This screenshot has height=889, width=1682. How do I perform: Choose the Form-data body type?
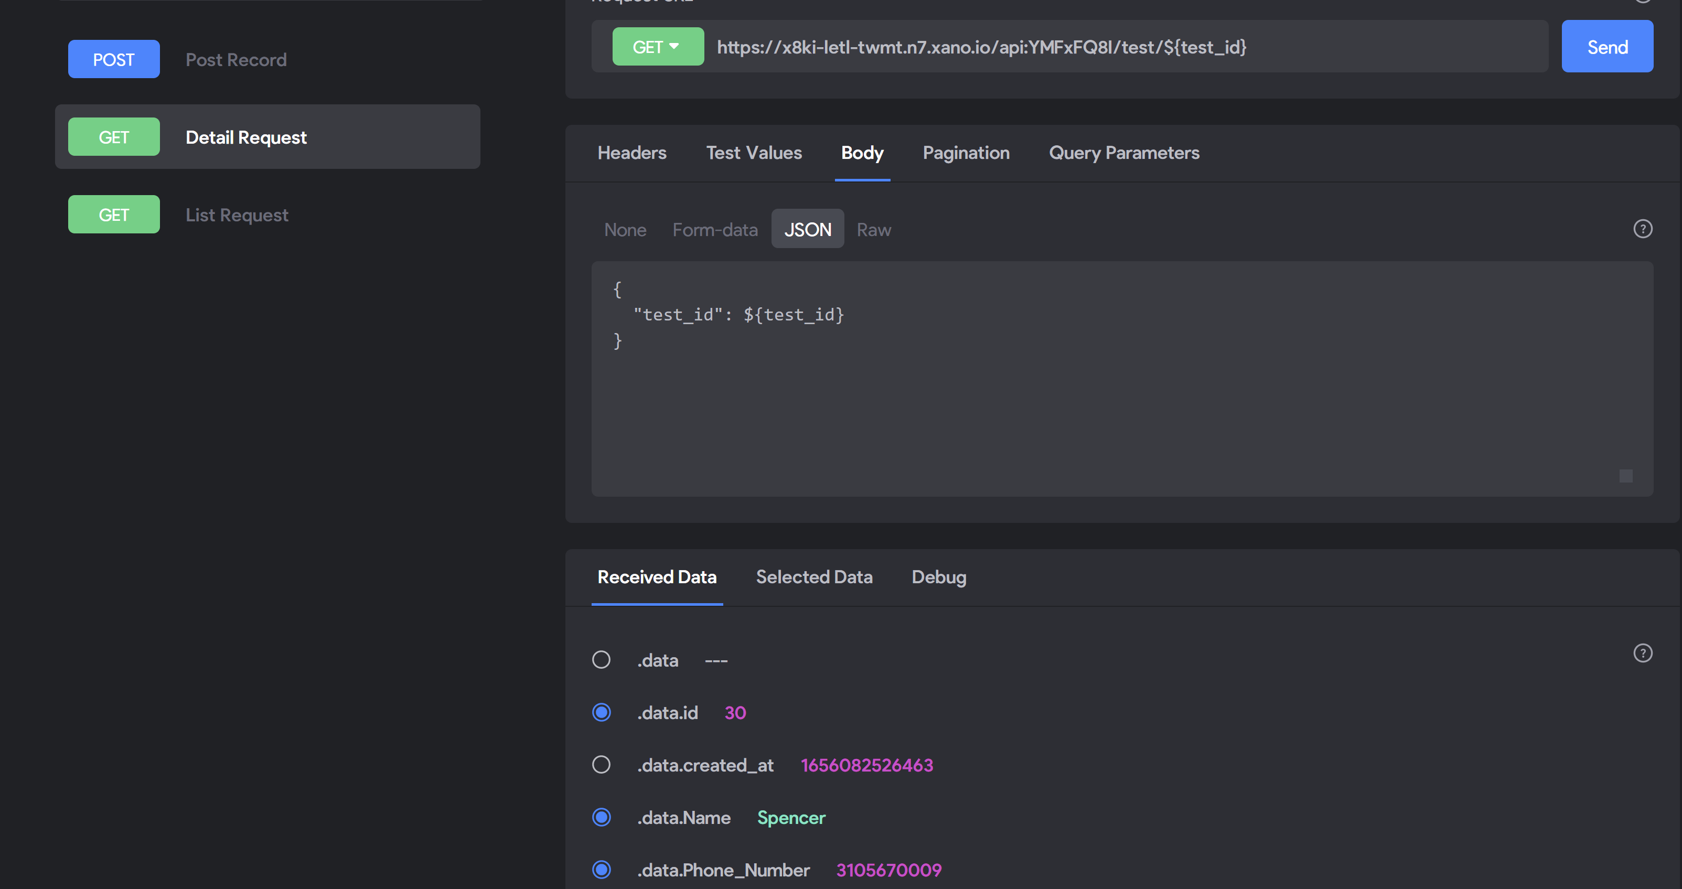click(715, 229)
